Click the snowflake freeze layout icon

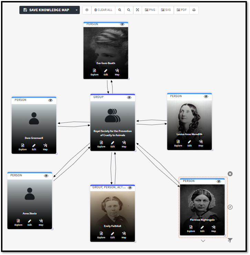click(87, 10)
